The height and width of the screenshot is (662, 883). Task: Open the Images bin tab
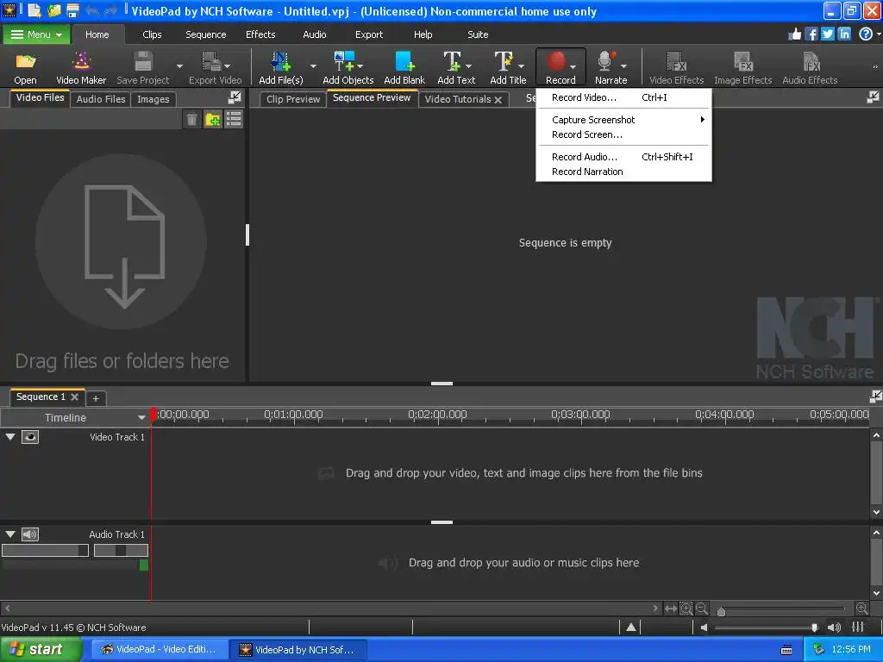(x=153, y=99)
